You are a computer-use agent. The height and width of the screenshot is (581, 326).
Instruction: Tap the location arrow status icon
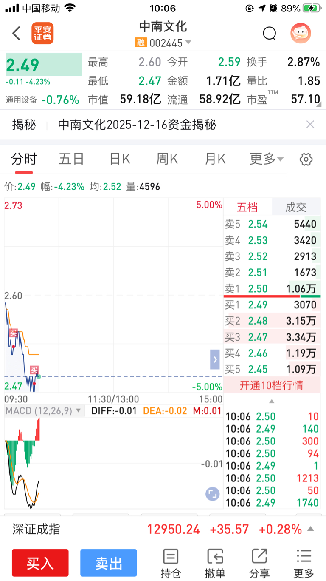coord(262,8)
